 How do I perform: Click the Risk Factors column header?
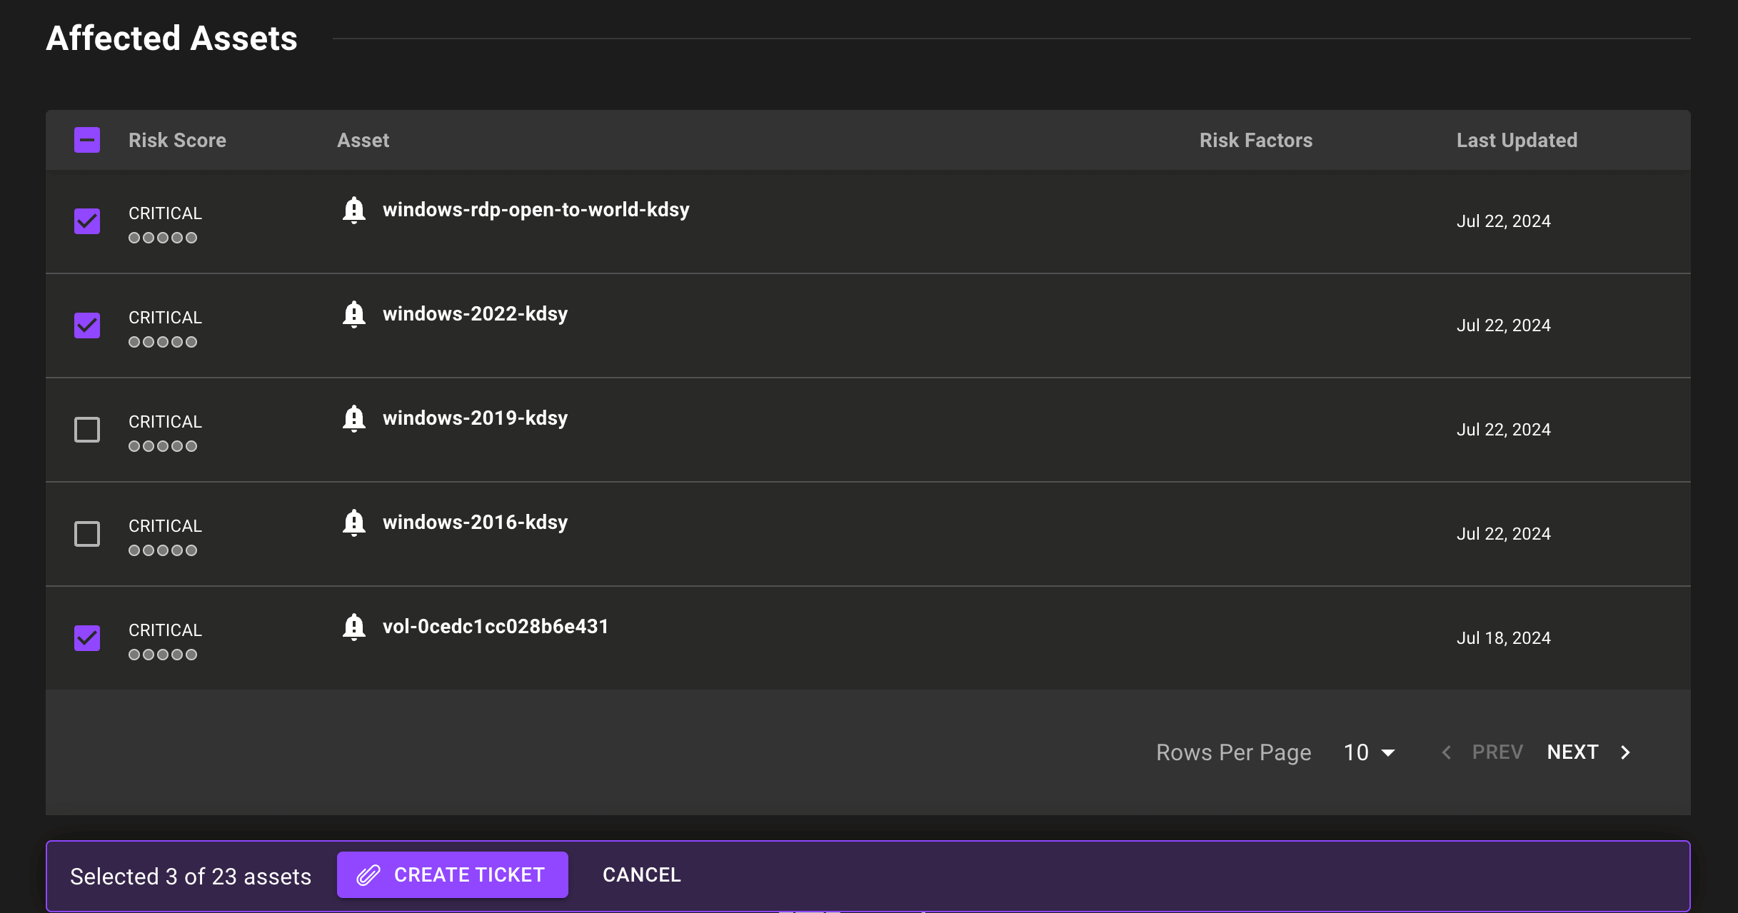[x=1254, y=139]
